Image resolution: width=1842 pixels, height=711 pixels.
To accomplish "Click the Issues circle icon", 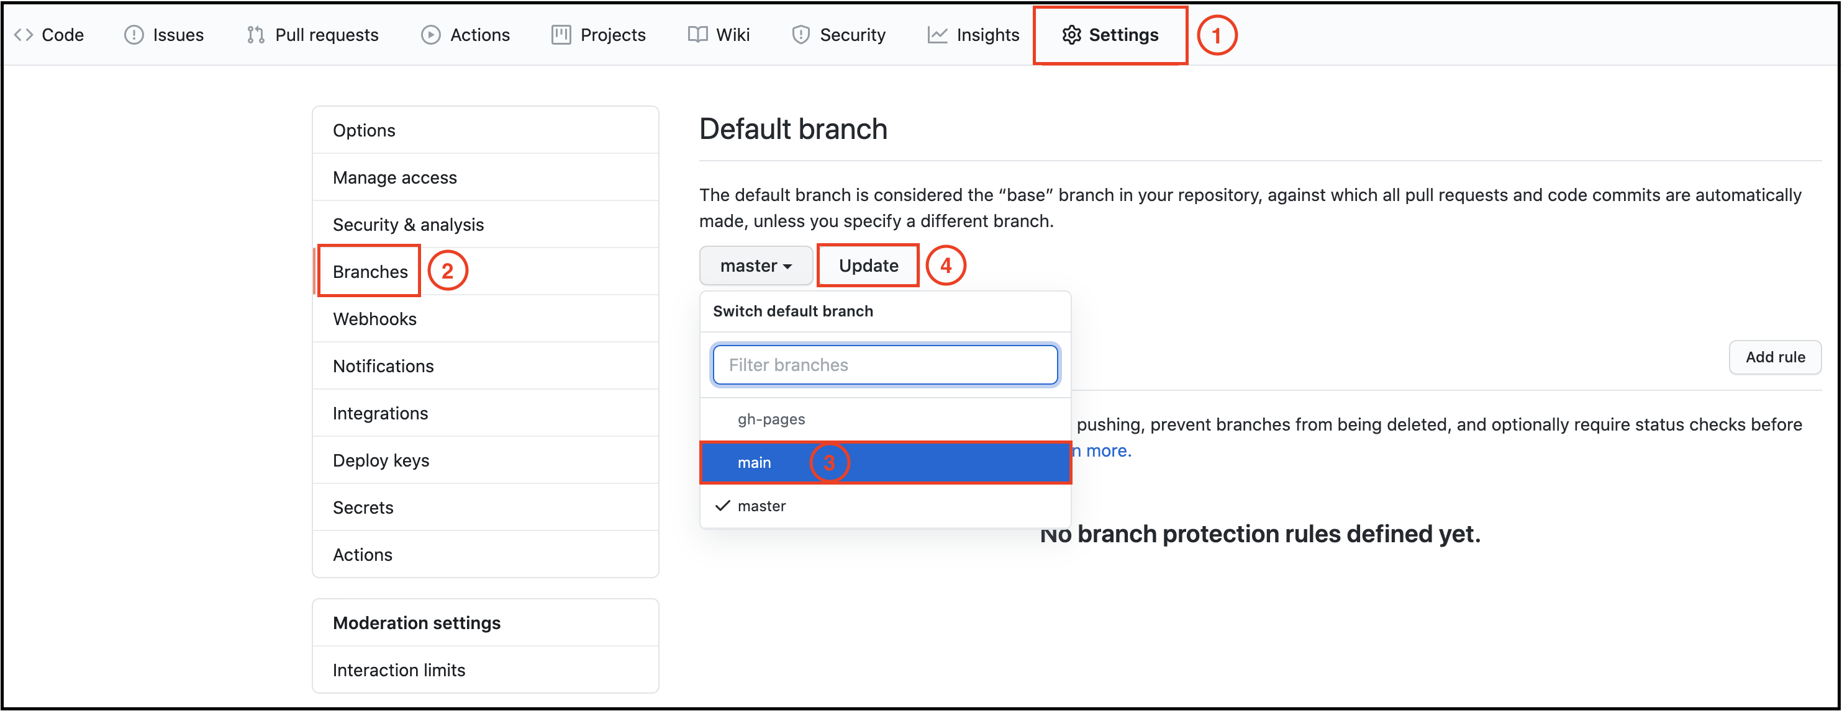I will point(134,35).
